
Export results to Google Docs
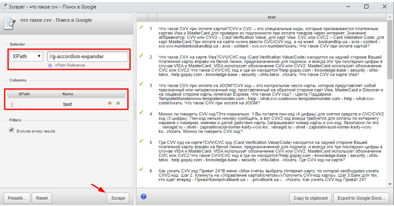[361, 198]
